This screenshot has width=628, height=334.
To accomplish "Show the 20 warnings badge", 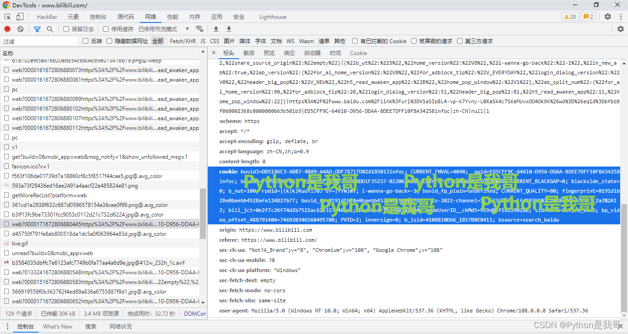I will click(570, 17).
